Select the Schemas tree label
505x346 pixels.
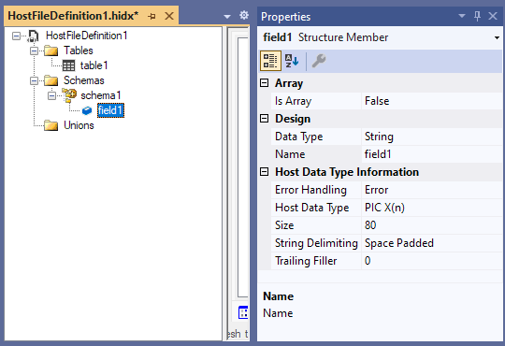(84, 80)
